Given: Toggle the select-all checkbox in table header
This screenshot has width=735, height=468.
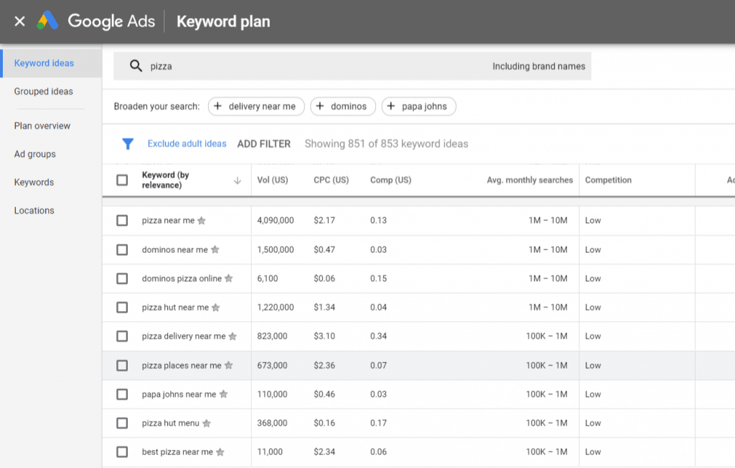Looking at the screenshot, I should 122,180.
